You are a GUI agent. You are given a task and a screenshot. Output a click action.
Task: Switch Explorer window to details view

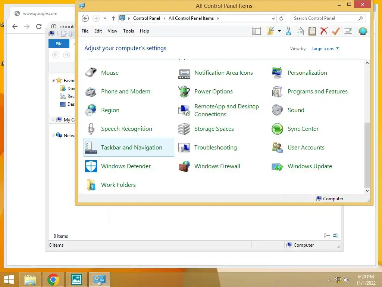327,236
